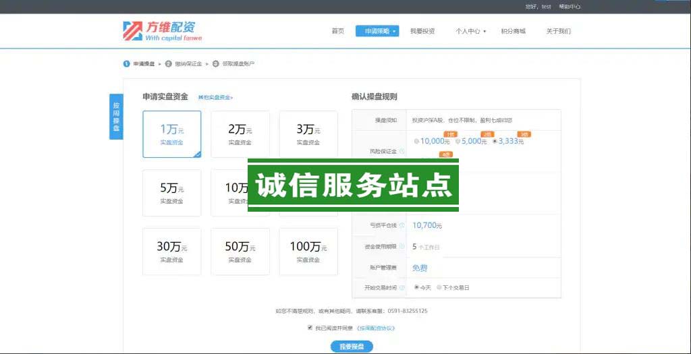Select the 5,000元 deposit radio button

click(x=458, y=142)
